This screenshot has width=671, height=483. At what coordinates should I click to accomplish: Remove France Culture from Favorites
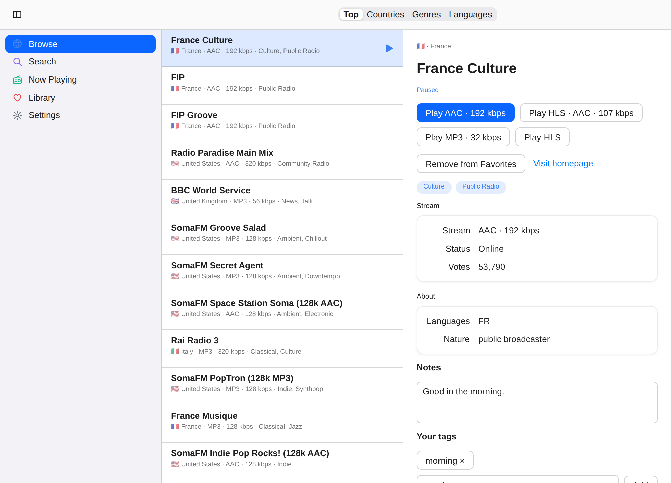coord(471,164)
